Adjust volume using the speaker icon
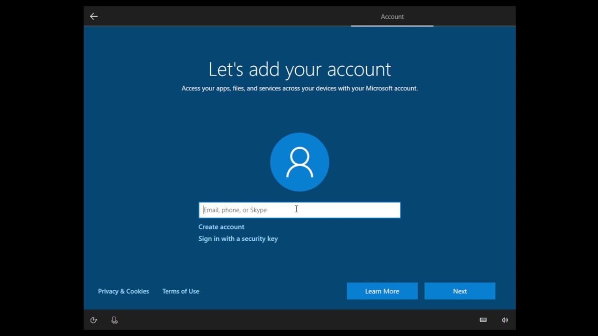598x336 pixels. 505,320
